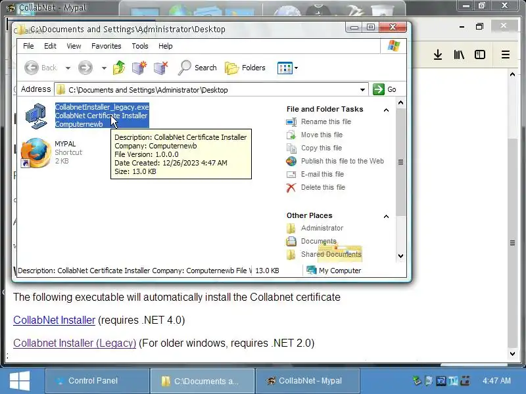Click the Go button next to address
Viewport: 526px width, 394px height.
click(x=385, y=89)
